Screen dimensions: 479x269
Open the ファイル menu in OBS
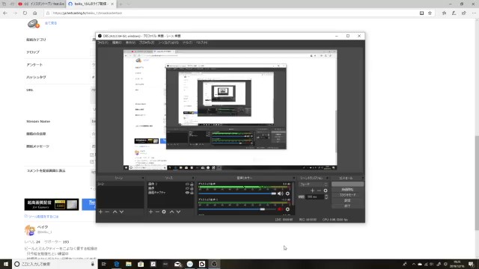click(x=103, y=43)
